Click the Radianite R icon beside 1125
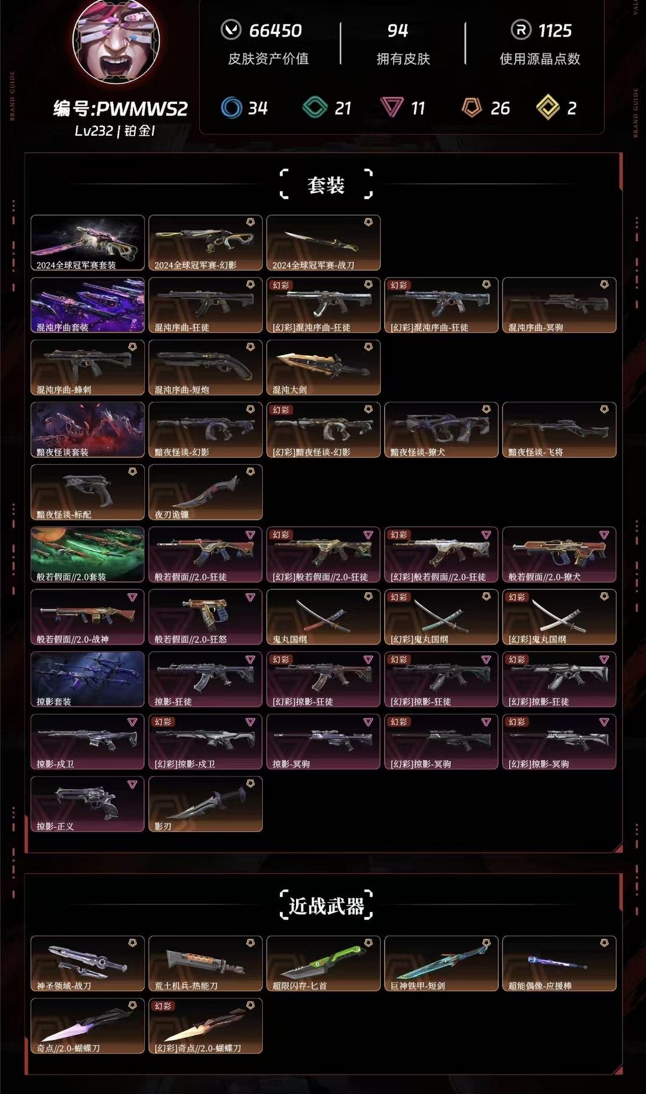The image size is (646, 1094). click(x=521, y=29)
